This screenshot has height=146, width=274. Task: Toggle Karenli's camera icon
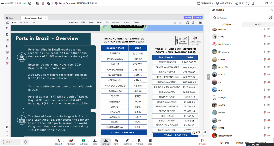pyautogui.click(x=269, y=59)
